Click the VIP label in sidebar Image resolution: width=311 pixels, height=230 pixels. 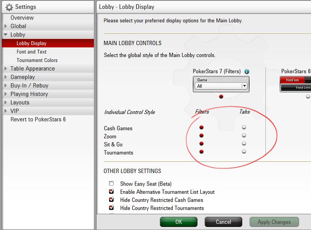pyautogui.click(x=15, y=111)
